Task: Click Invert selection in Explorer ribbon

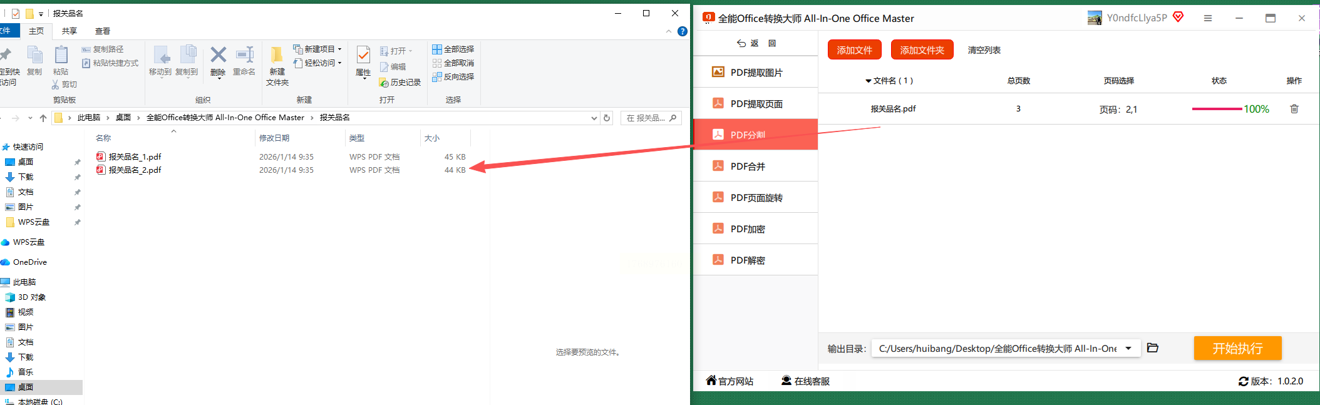Action: [x=453, y=76]
